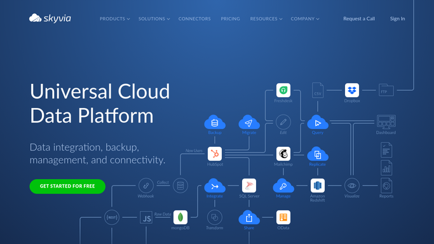434x244 pixels.
Task: Click the Sign In link
Action: pos(398,18)
